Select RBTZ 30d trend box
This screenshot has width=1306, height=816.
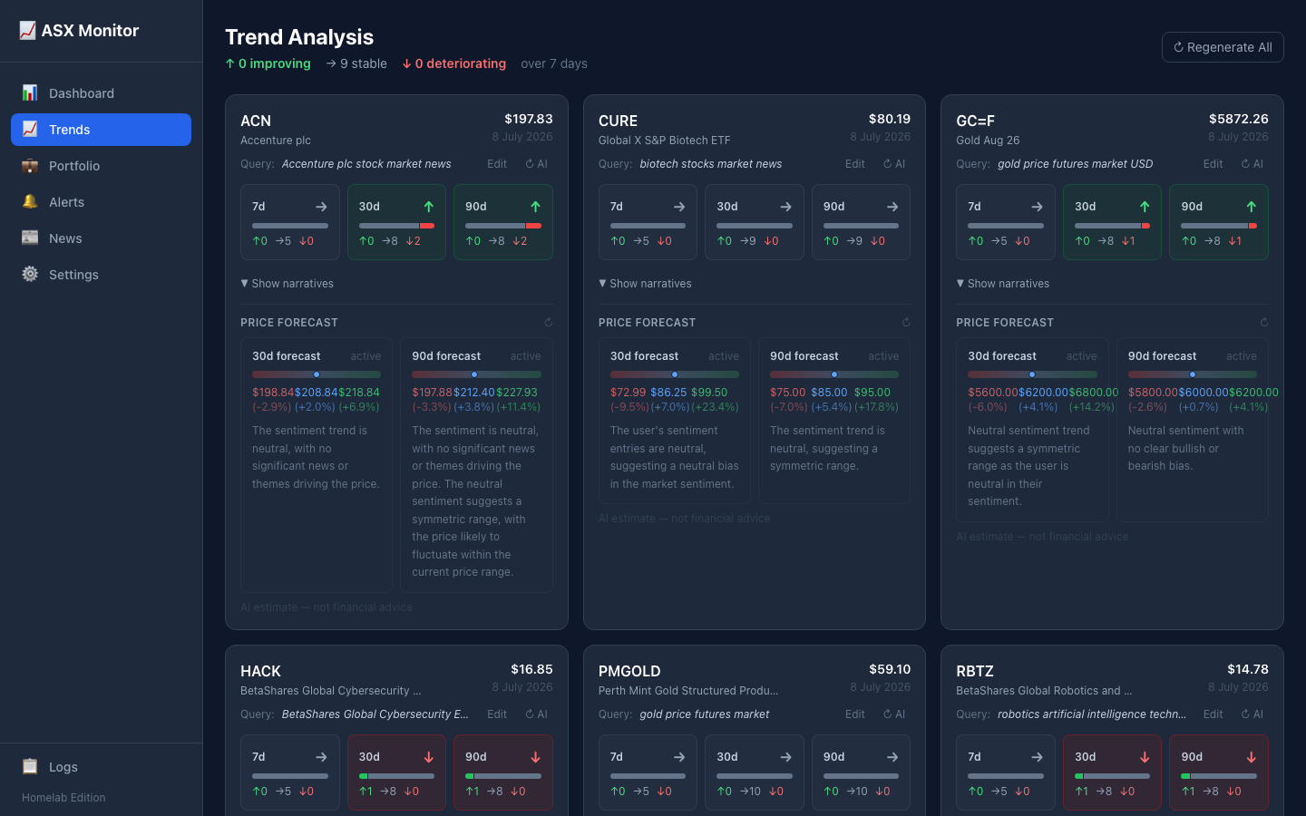pos(1112,772)
